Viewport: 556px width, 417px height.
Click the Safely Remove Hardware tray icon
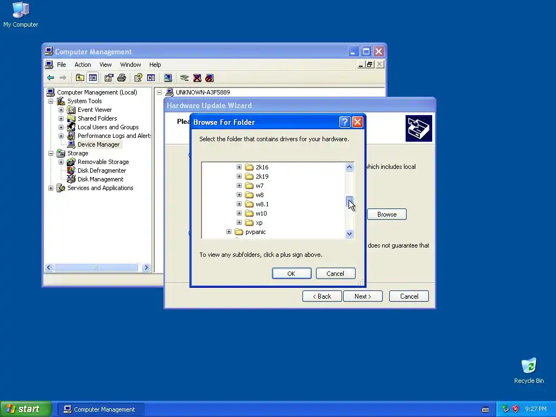pyautogui.click(x=506, y=409)
